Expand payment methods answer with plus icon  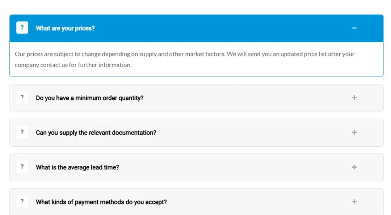click(354, 202)
